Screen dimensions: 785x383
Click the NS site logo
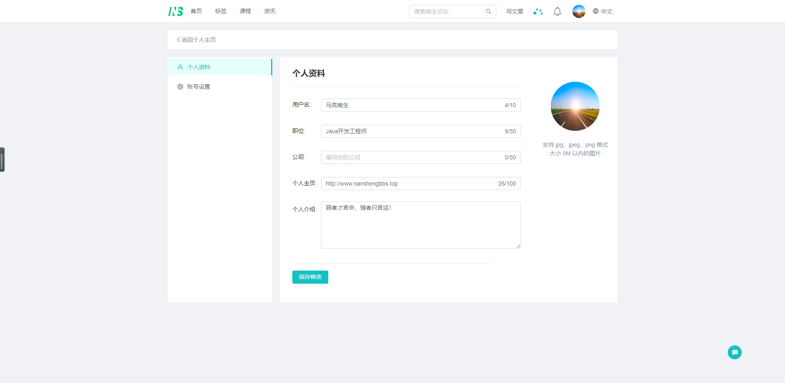tap(175, 11)
